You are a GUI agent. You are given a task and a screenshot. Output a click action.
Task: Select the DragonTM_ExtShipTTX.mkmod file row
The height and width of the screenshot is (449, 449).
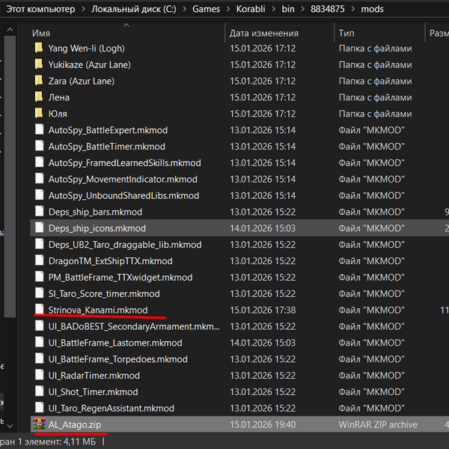pyautogui.click(x=110, y=261)
